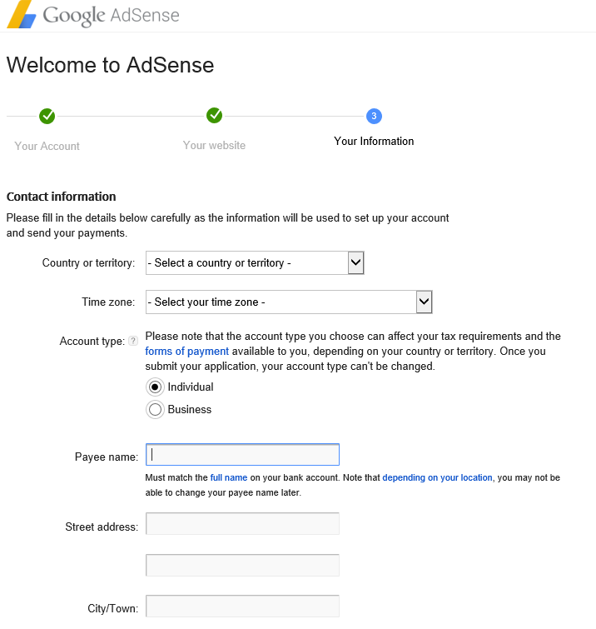Viewport: 596px width, 629px height.
Task: Click the City/Town label
Action: point(113,608)
